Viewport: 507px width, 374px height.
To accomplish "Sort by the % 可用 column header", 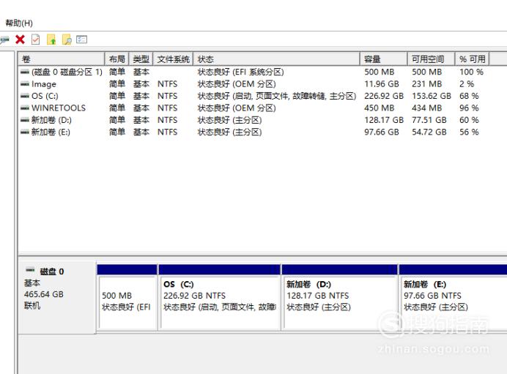I will (473, 59).
